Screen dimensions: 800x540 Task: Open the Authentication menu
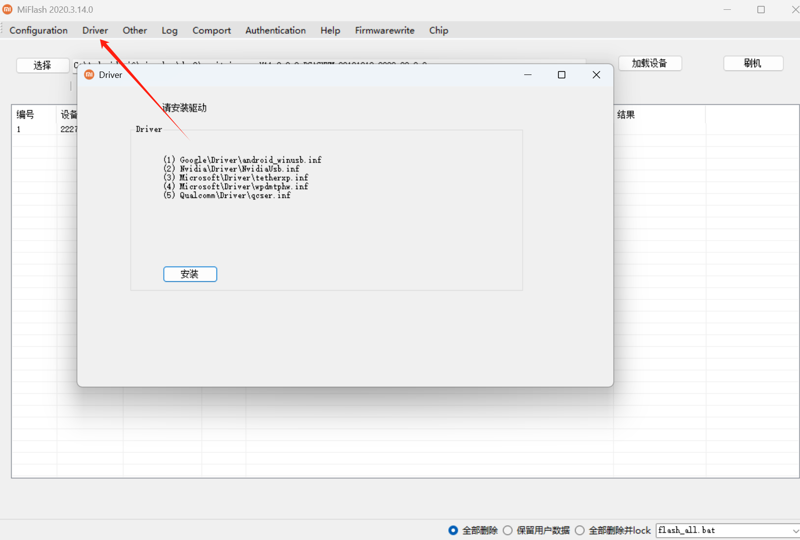click(275, 30)
